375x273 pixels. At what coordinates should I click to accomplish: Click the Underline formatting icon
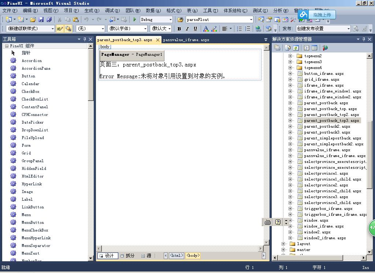195,29
